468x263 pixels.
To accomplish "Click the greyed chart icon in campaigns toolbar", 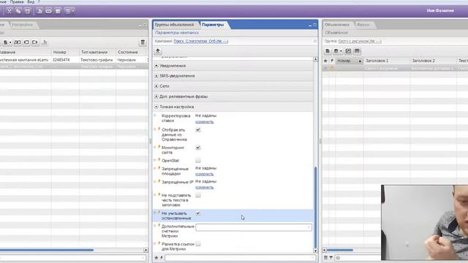I will click(x=45, y=42).
